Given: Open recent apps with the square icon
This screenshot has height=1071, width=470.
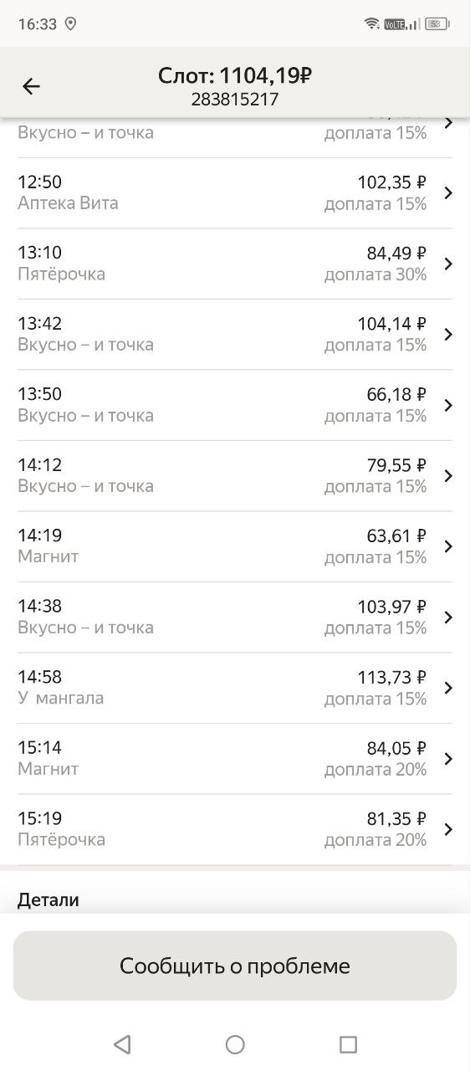Looking at the screenshot, I should 348,1043.
